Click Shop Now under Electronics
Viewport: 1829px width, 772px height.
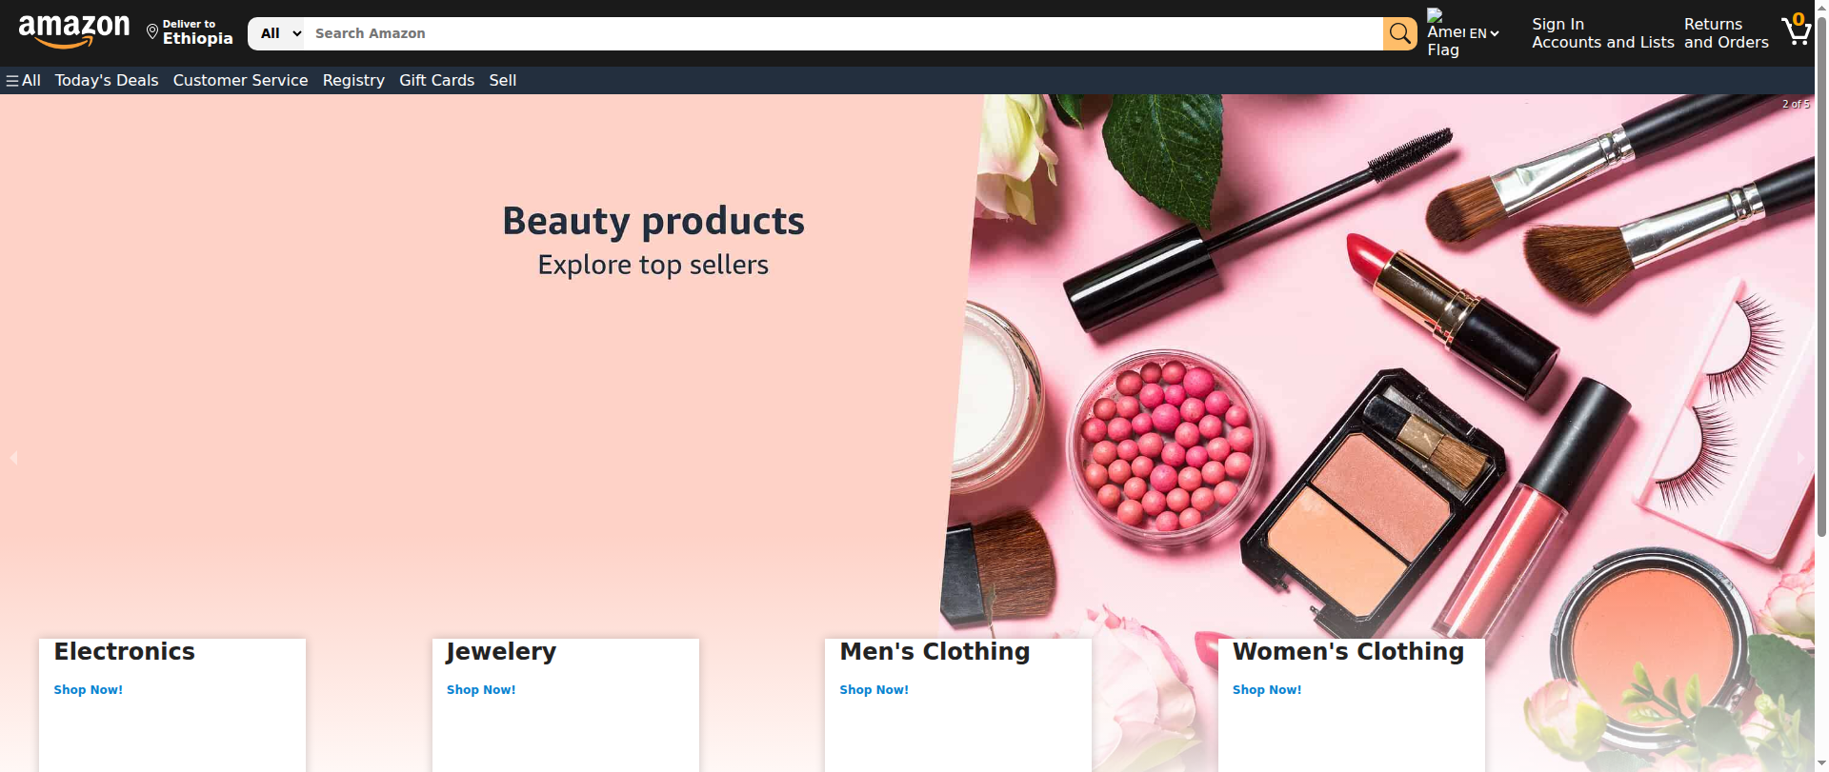coord(88,690)
